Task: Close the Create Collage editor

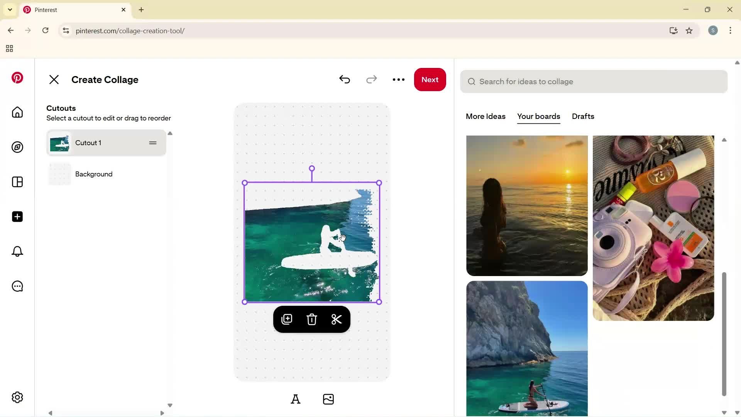Action: (x=54, y=80)
